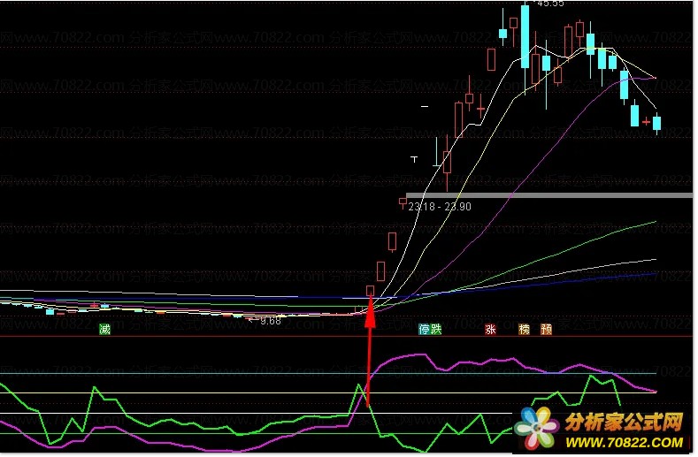Click the 预 marker icon
This screenshot has width=698, height=457.
[x=546, y=330]
